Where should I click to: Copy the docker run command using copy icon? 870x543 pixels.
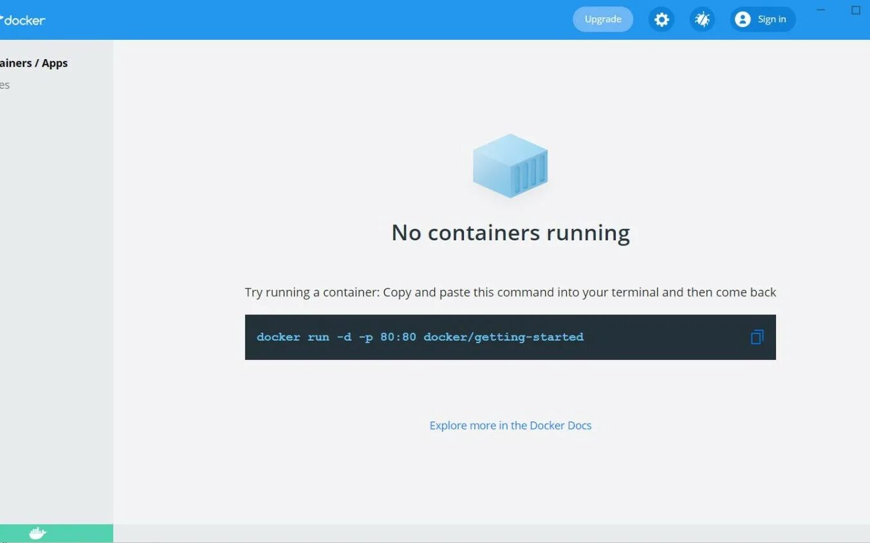757,337
